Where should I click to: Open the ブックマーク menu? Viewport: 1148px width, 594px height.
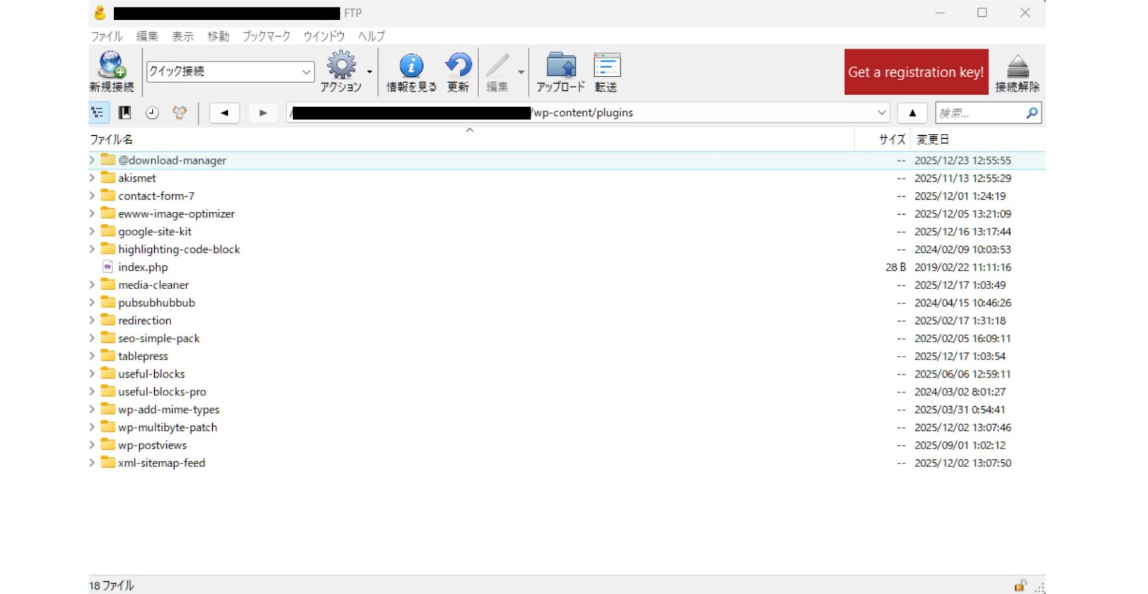click(266, 36)
